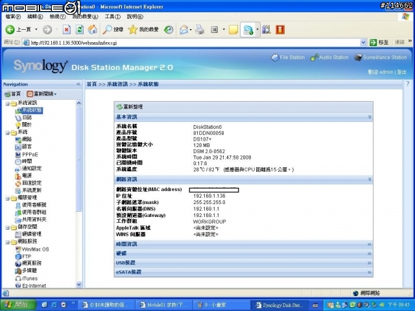
Task: Collapse the 基本資訊 section
Action: pyautogui.click(x=370, y=117)
